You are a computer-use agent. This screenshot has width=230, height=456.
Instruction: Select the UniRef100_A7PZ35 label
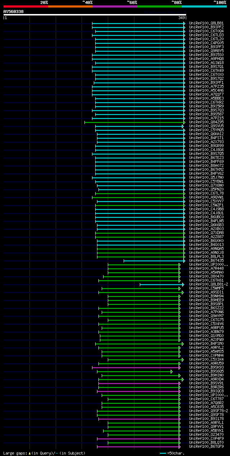(x=206, y=87)
